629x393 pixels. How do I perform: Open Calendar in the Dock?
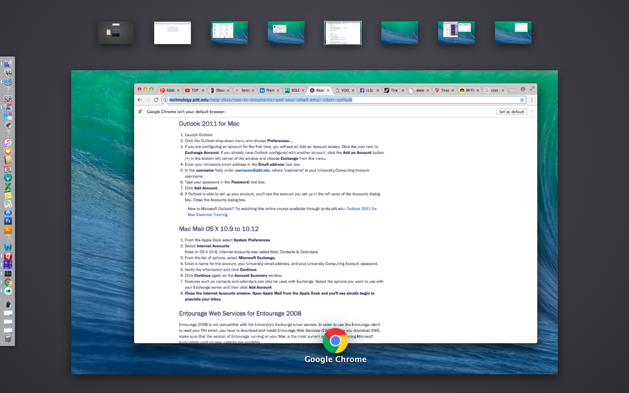click(8, 169)
